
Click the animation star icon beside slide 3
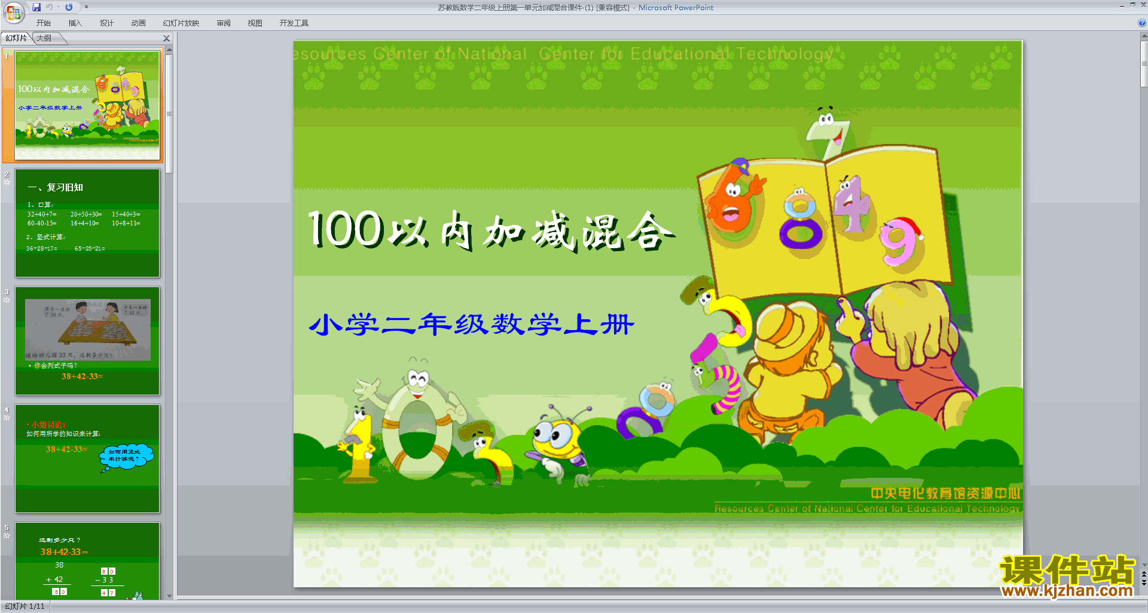(7, 300)
